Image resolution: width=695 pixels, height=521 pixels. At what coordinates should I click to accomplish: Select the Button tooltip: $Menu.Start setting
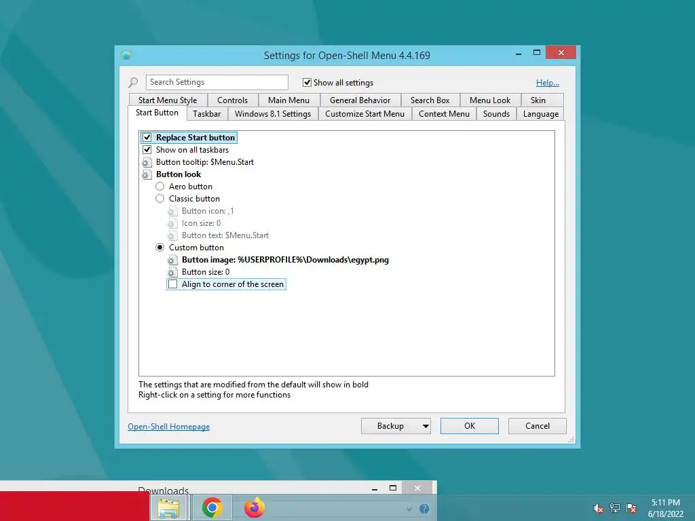[205, 162]
